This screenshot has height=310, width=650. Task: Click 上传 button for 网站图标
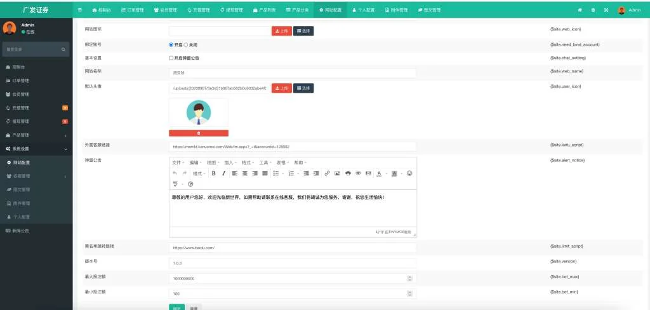tap(282, 30)
